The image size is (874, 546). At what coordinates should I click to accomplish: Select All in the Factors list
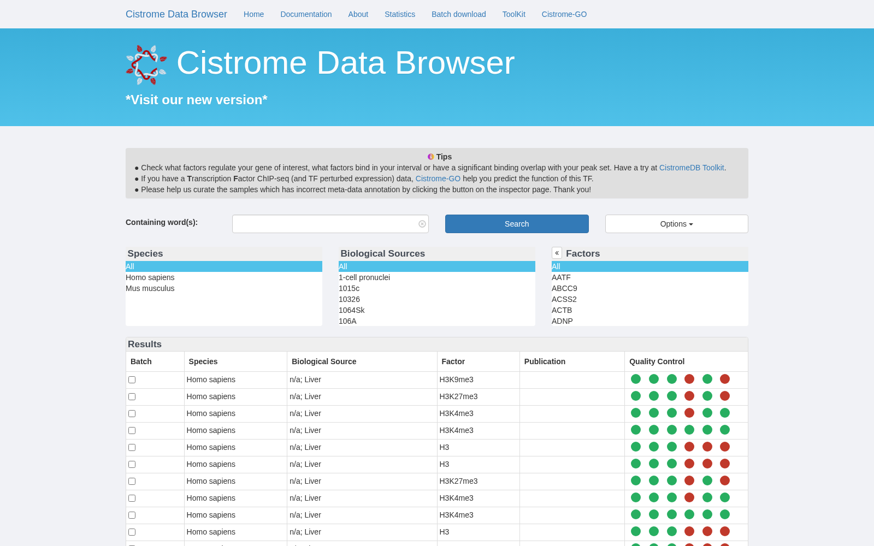pos(650,266)
